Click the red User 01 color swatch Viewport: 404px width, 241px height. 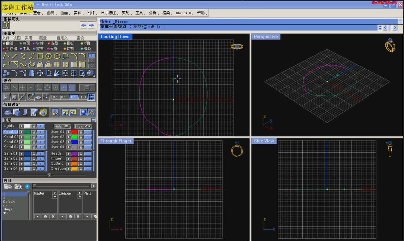click(x=74, y=132)
